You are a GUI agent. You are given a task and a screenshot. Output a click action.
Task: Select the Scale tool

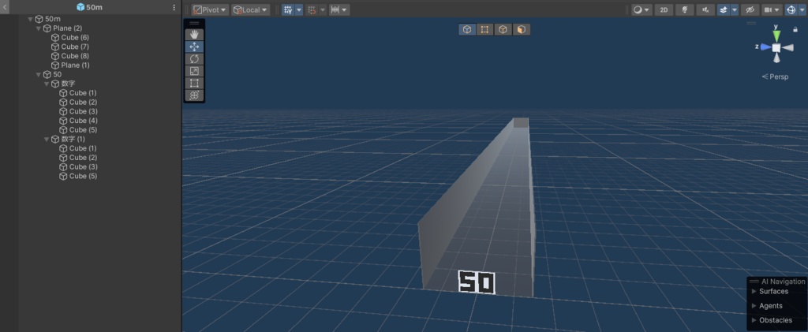pyautogui.click(x=194, y=71)
